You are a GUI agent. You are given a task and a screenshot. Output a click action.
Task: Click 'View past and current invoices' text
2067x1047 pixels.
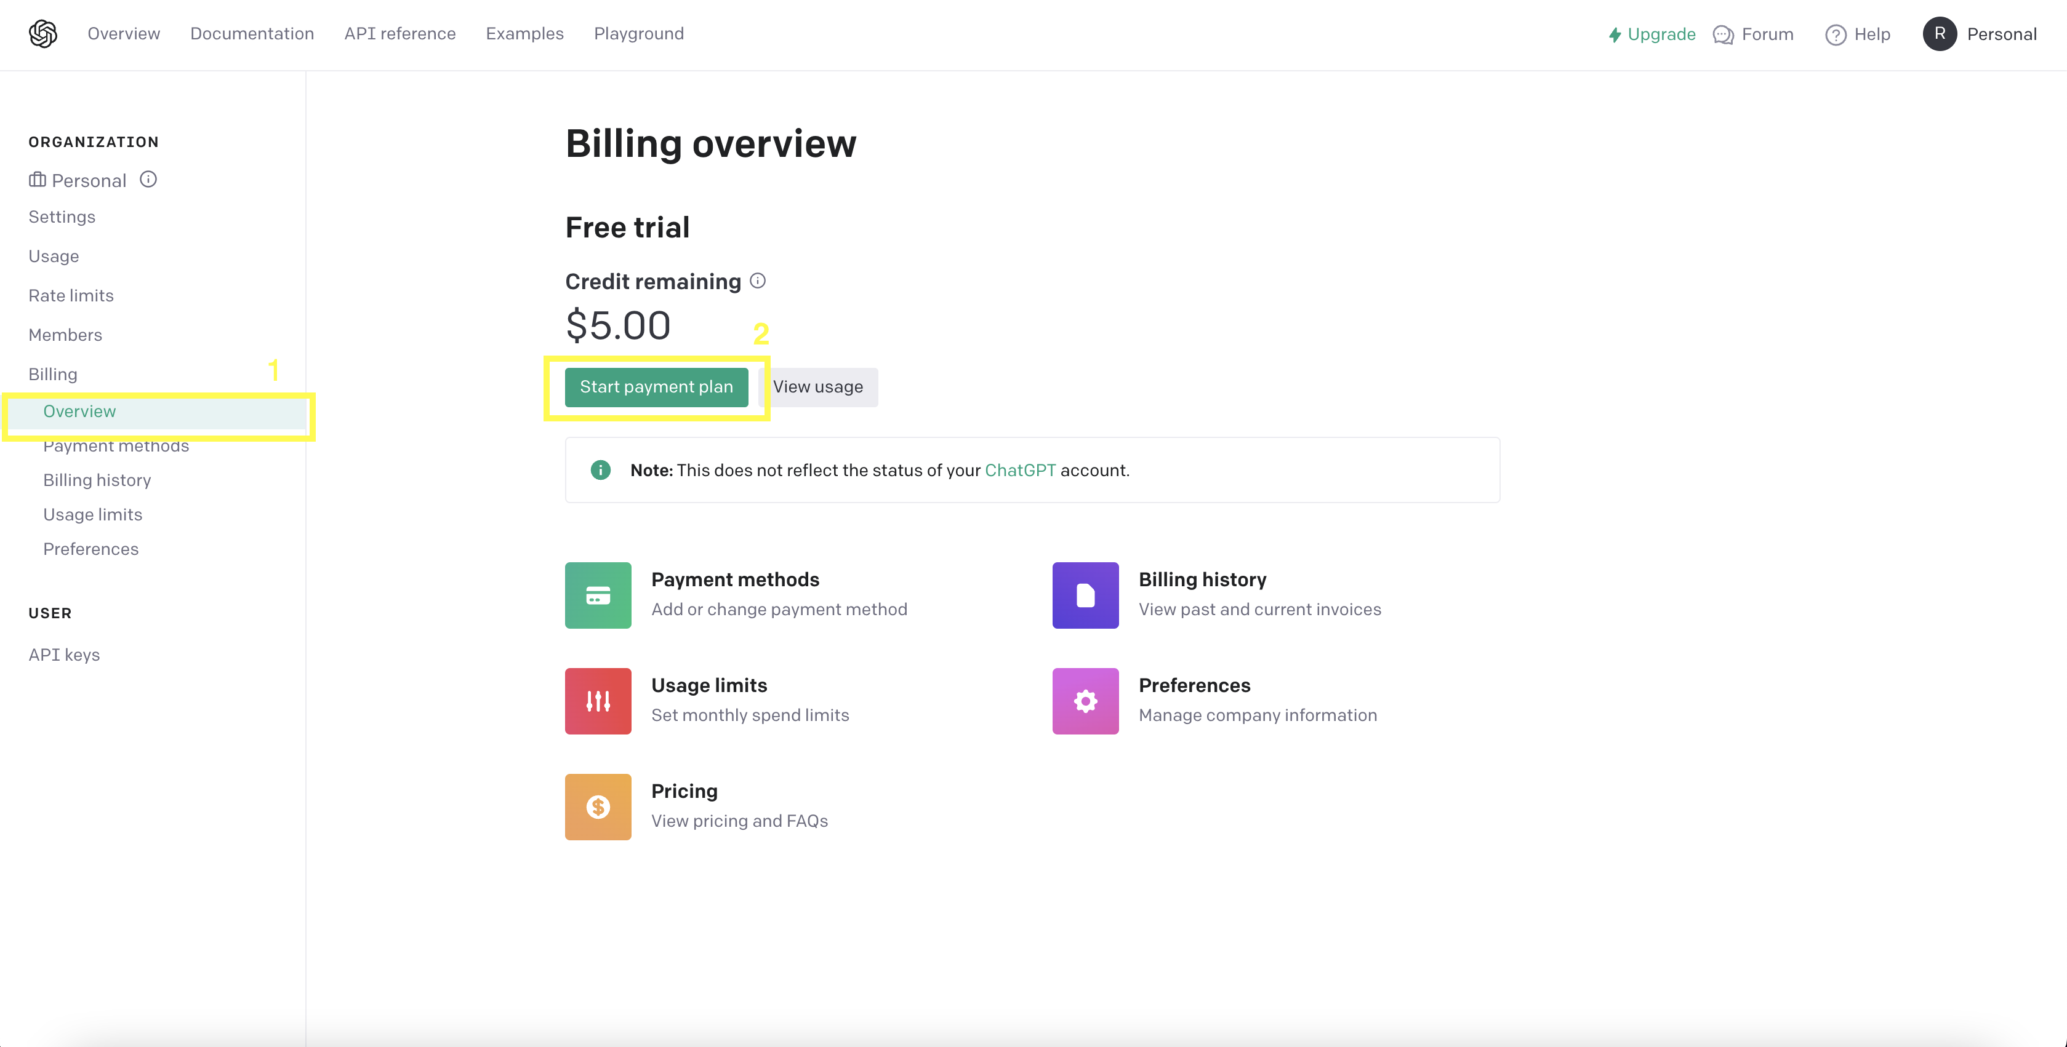(x=1260, y=609)
